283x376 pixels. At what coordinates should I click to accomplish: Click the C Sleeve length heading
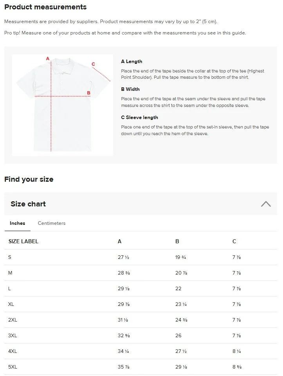click(139, 117)
